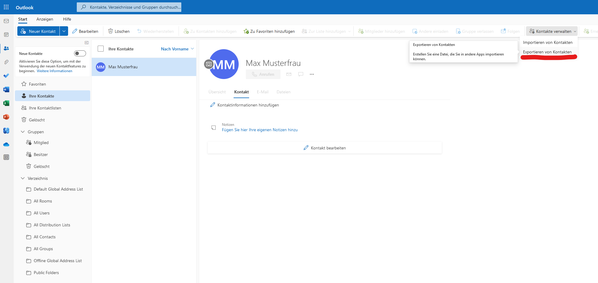Enable the Neue Kontakte toggle switch
The width and height of the screenshot is (598, 283).
tap(80, 53)
